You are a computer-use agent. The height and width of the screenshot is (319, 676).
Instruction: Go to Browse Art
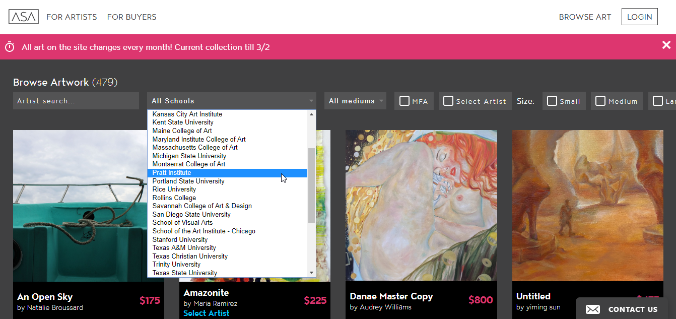(x=585, y=17)
